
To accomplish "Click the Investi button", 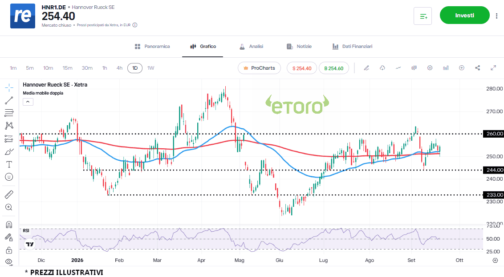I will [464, 16].
